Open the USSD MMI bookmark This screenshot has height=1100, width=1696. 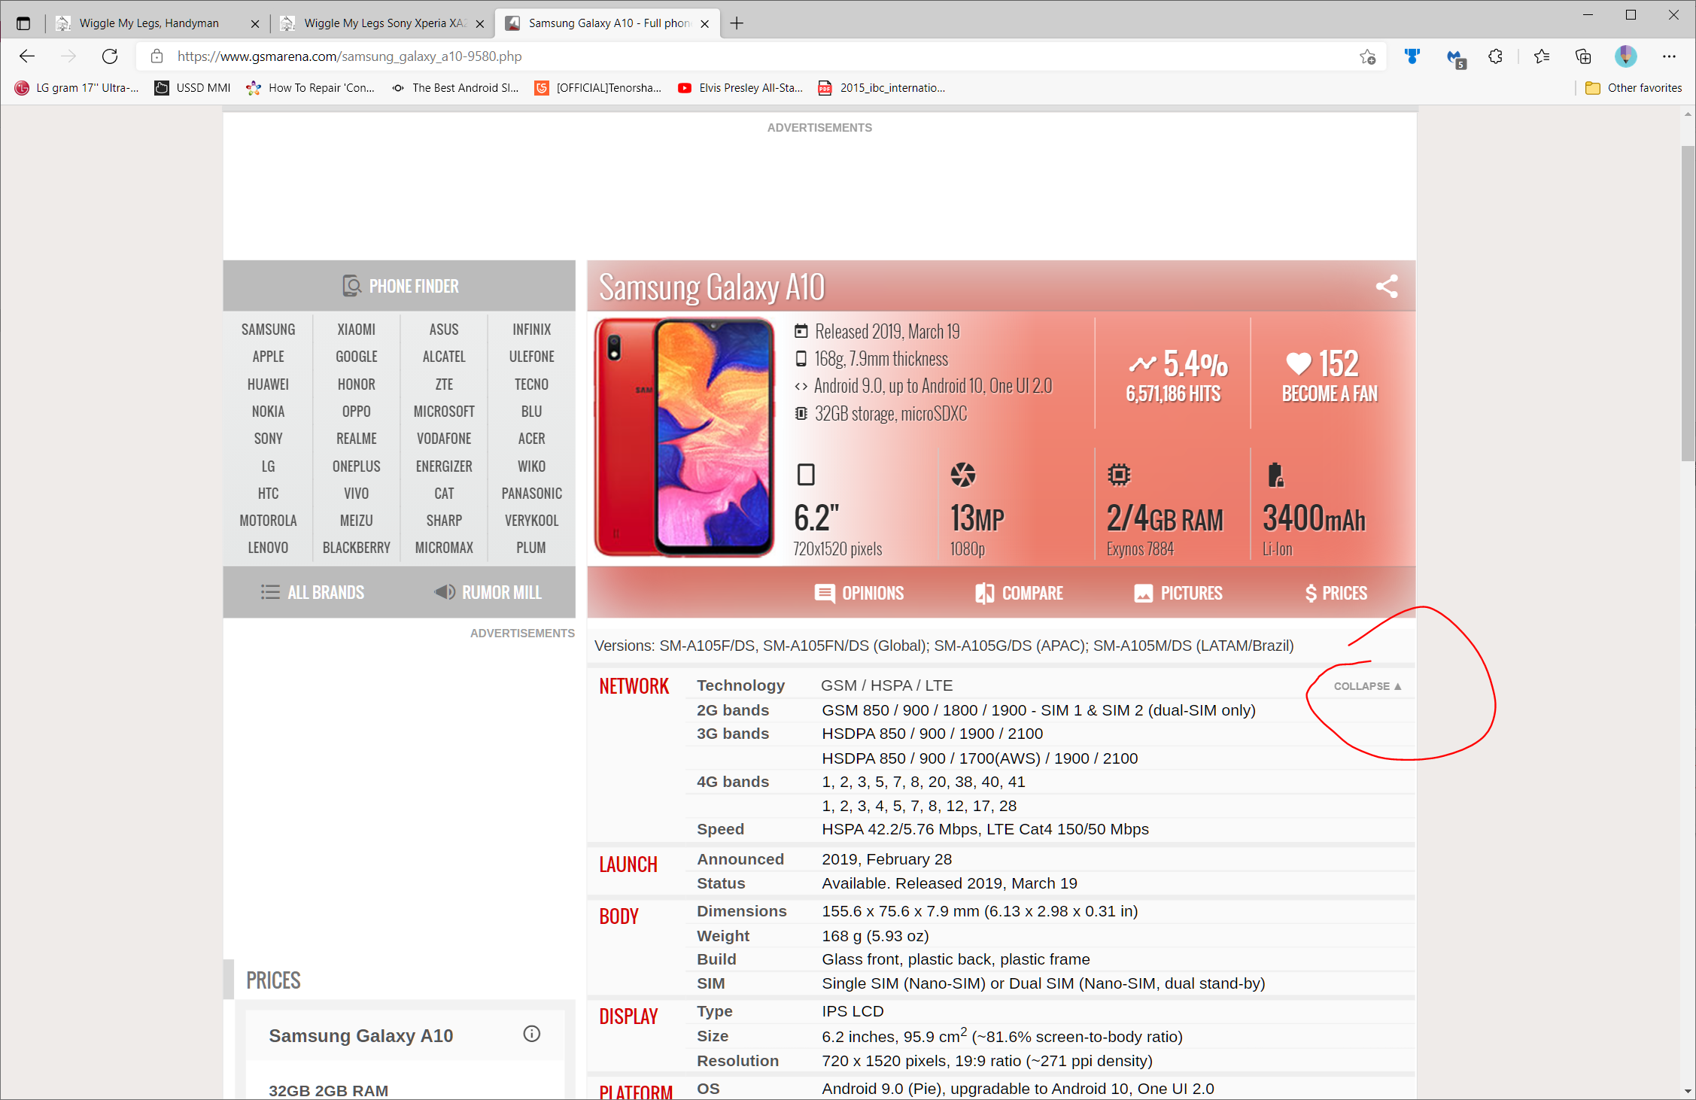point(193,88)
